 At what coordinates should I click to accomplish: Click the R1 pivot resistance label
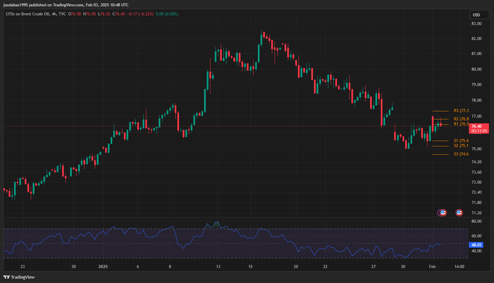coord(461,124)
